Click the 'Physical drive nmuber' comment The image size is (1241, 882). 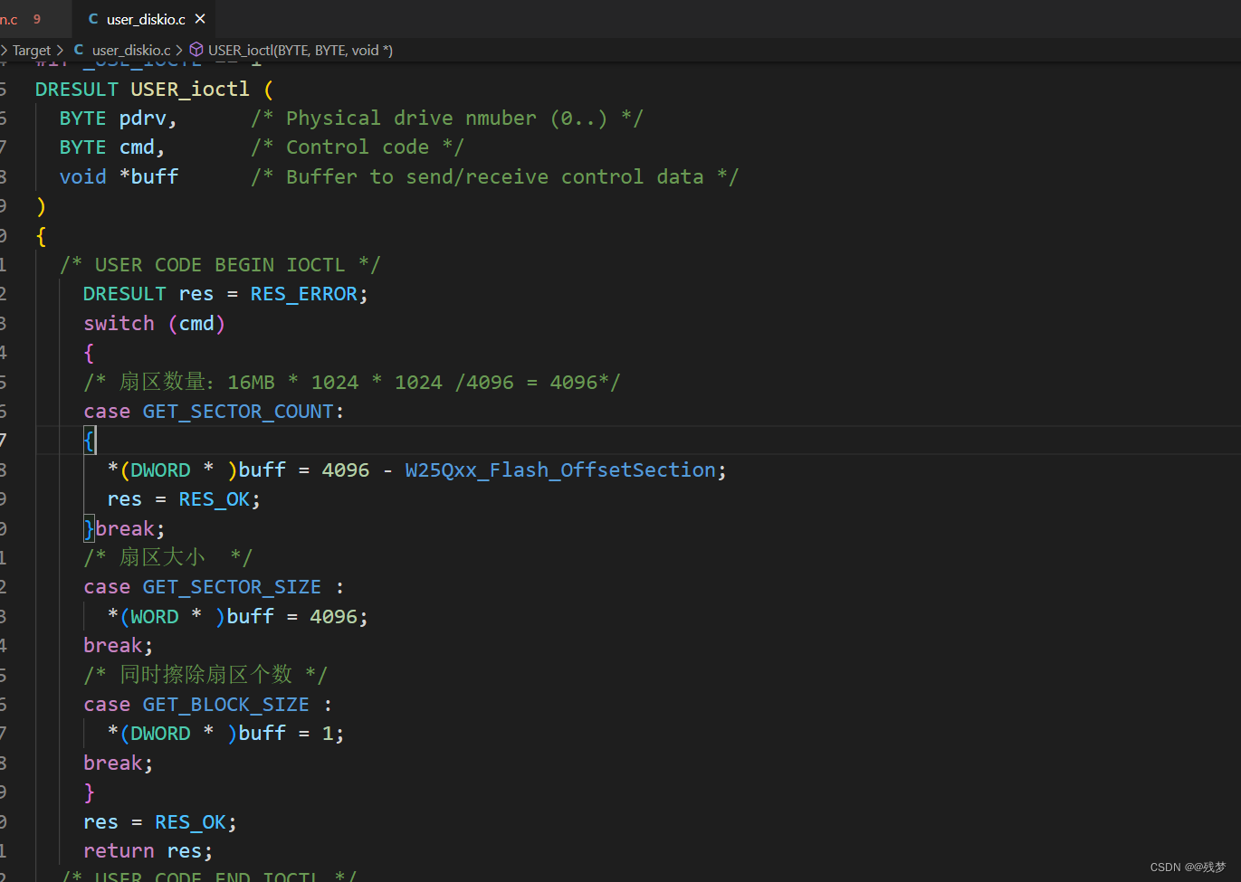[447, 119]
